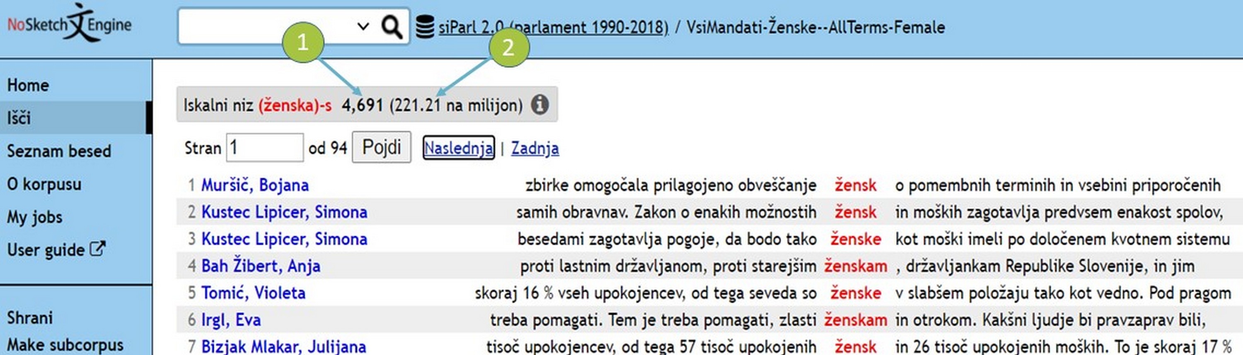The image size is (1243, 355).
Task: Click Make subcorpus in the sidebar
Action: coord(65,345)
